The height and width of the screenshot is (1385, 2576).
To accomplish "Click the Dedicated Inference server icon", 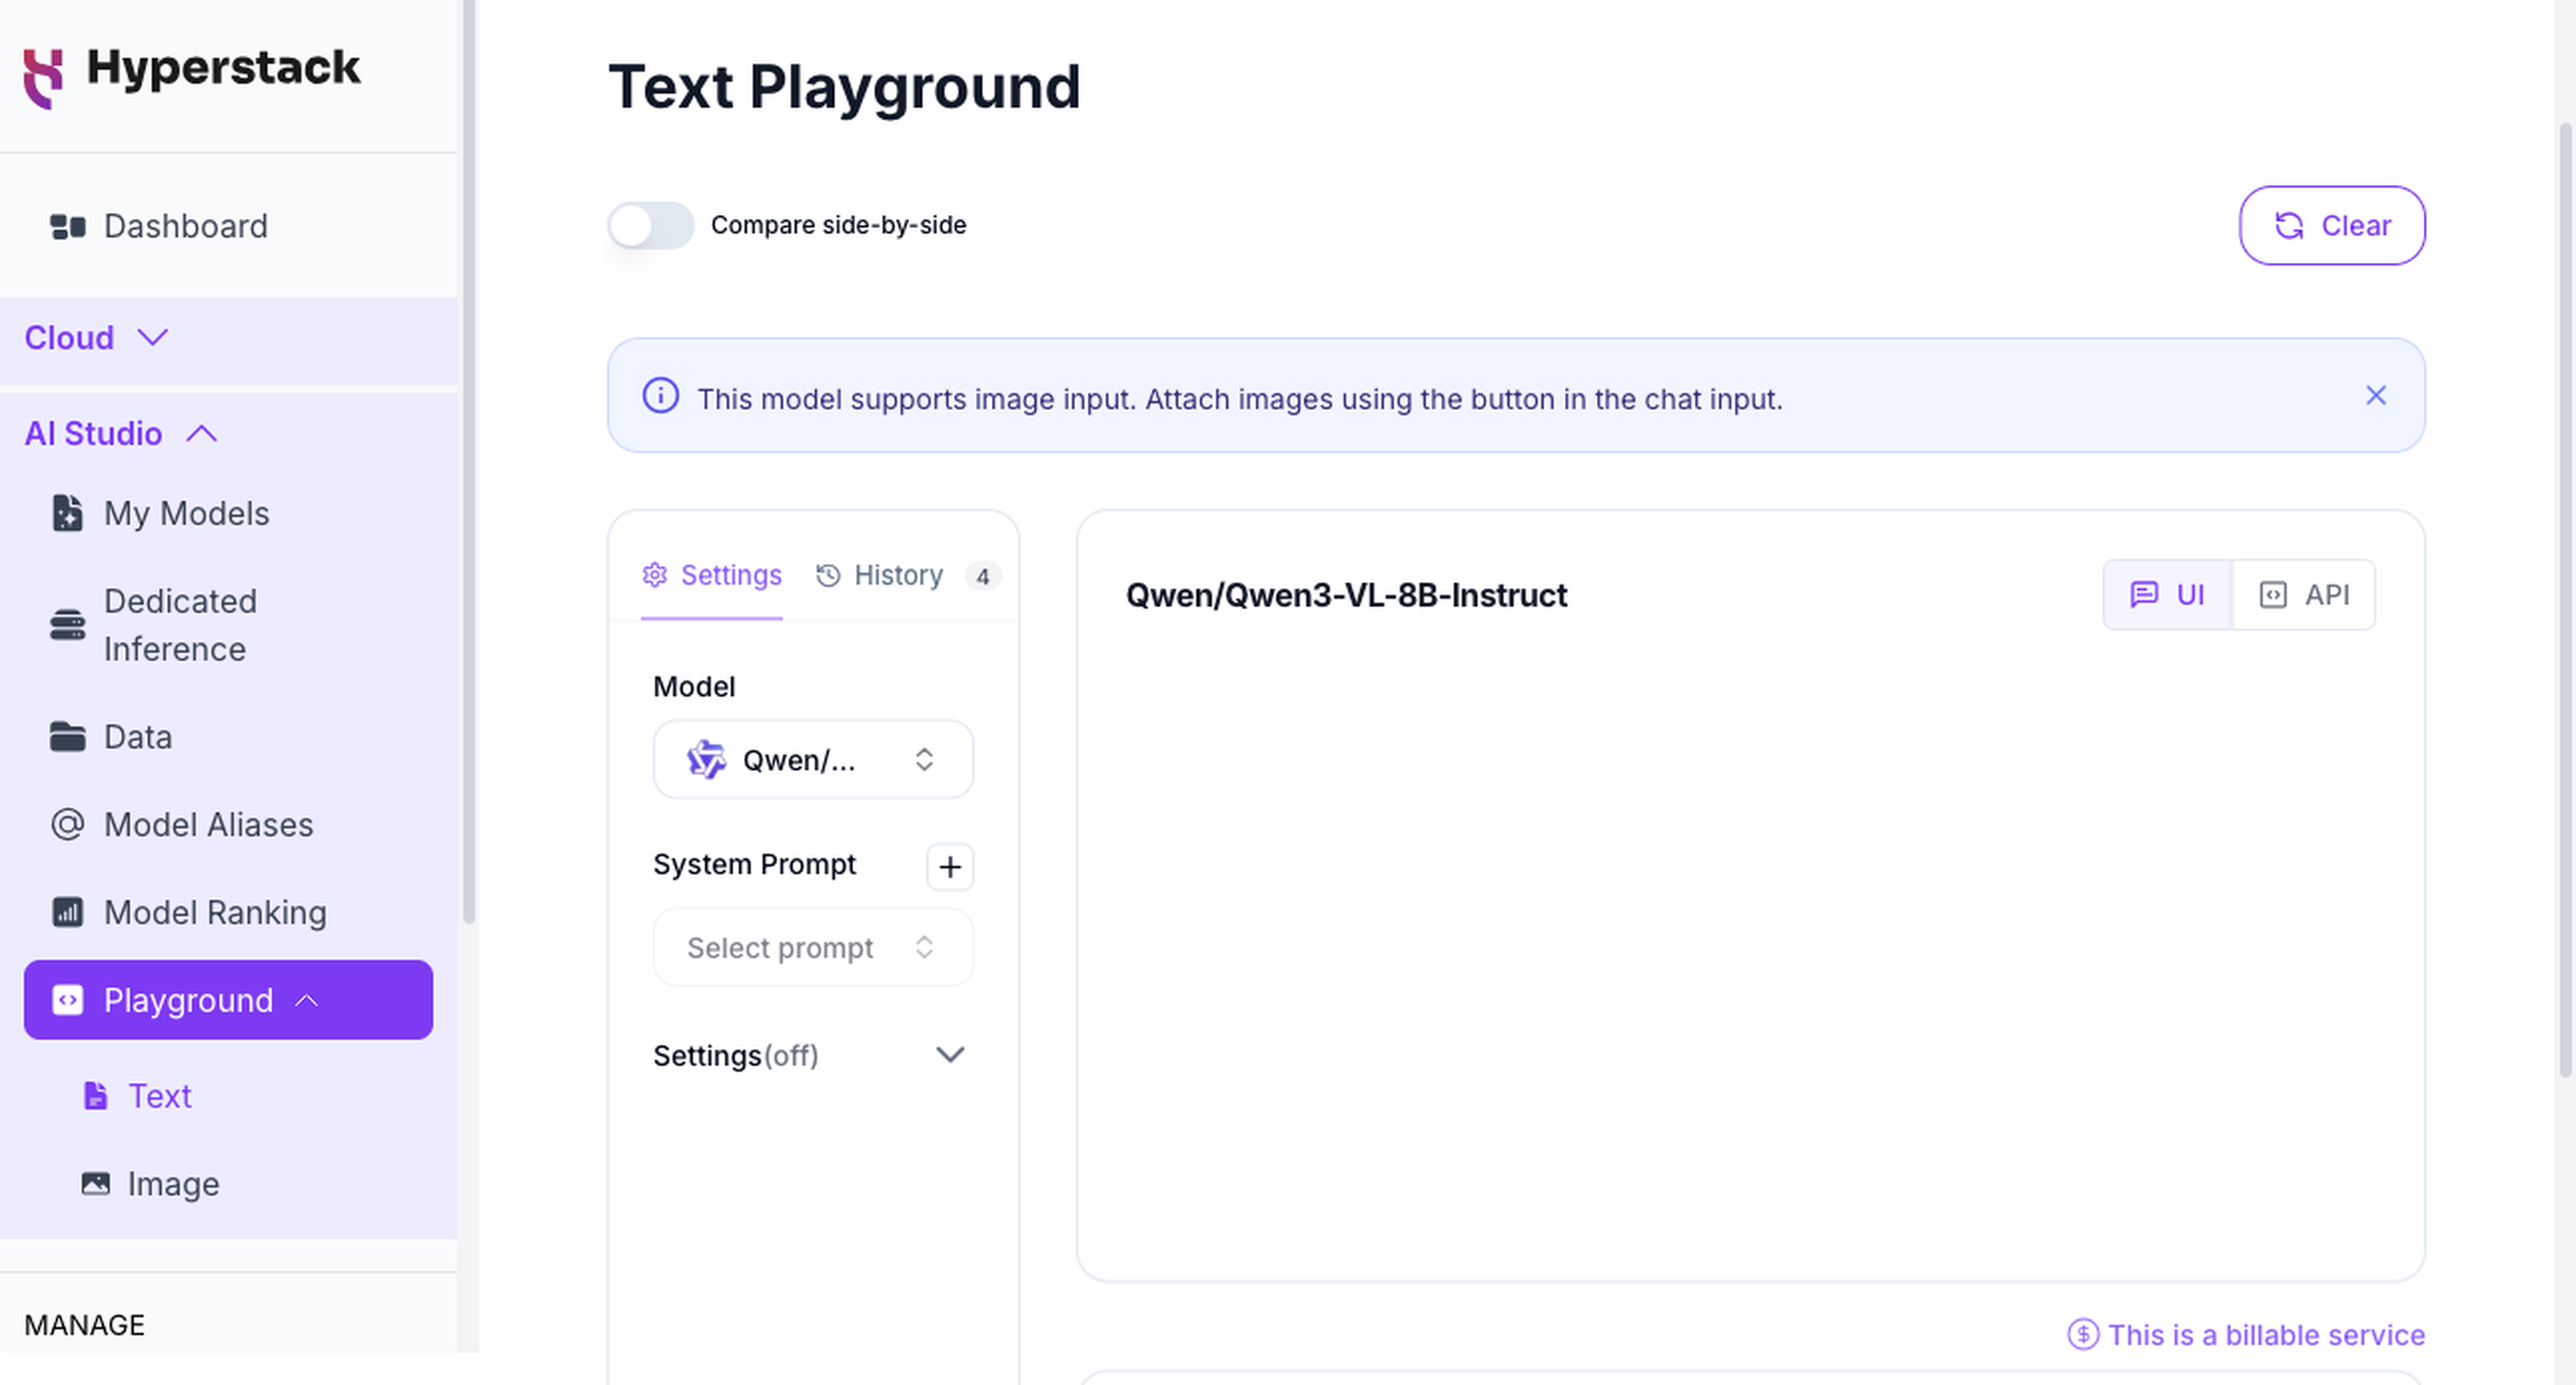I will click(67, 625).
